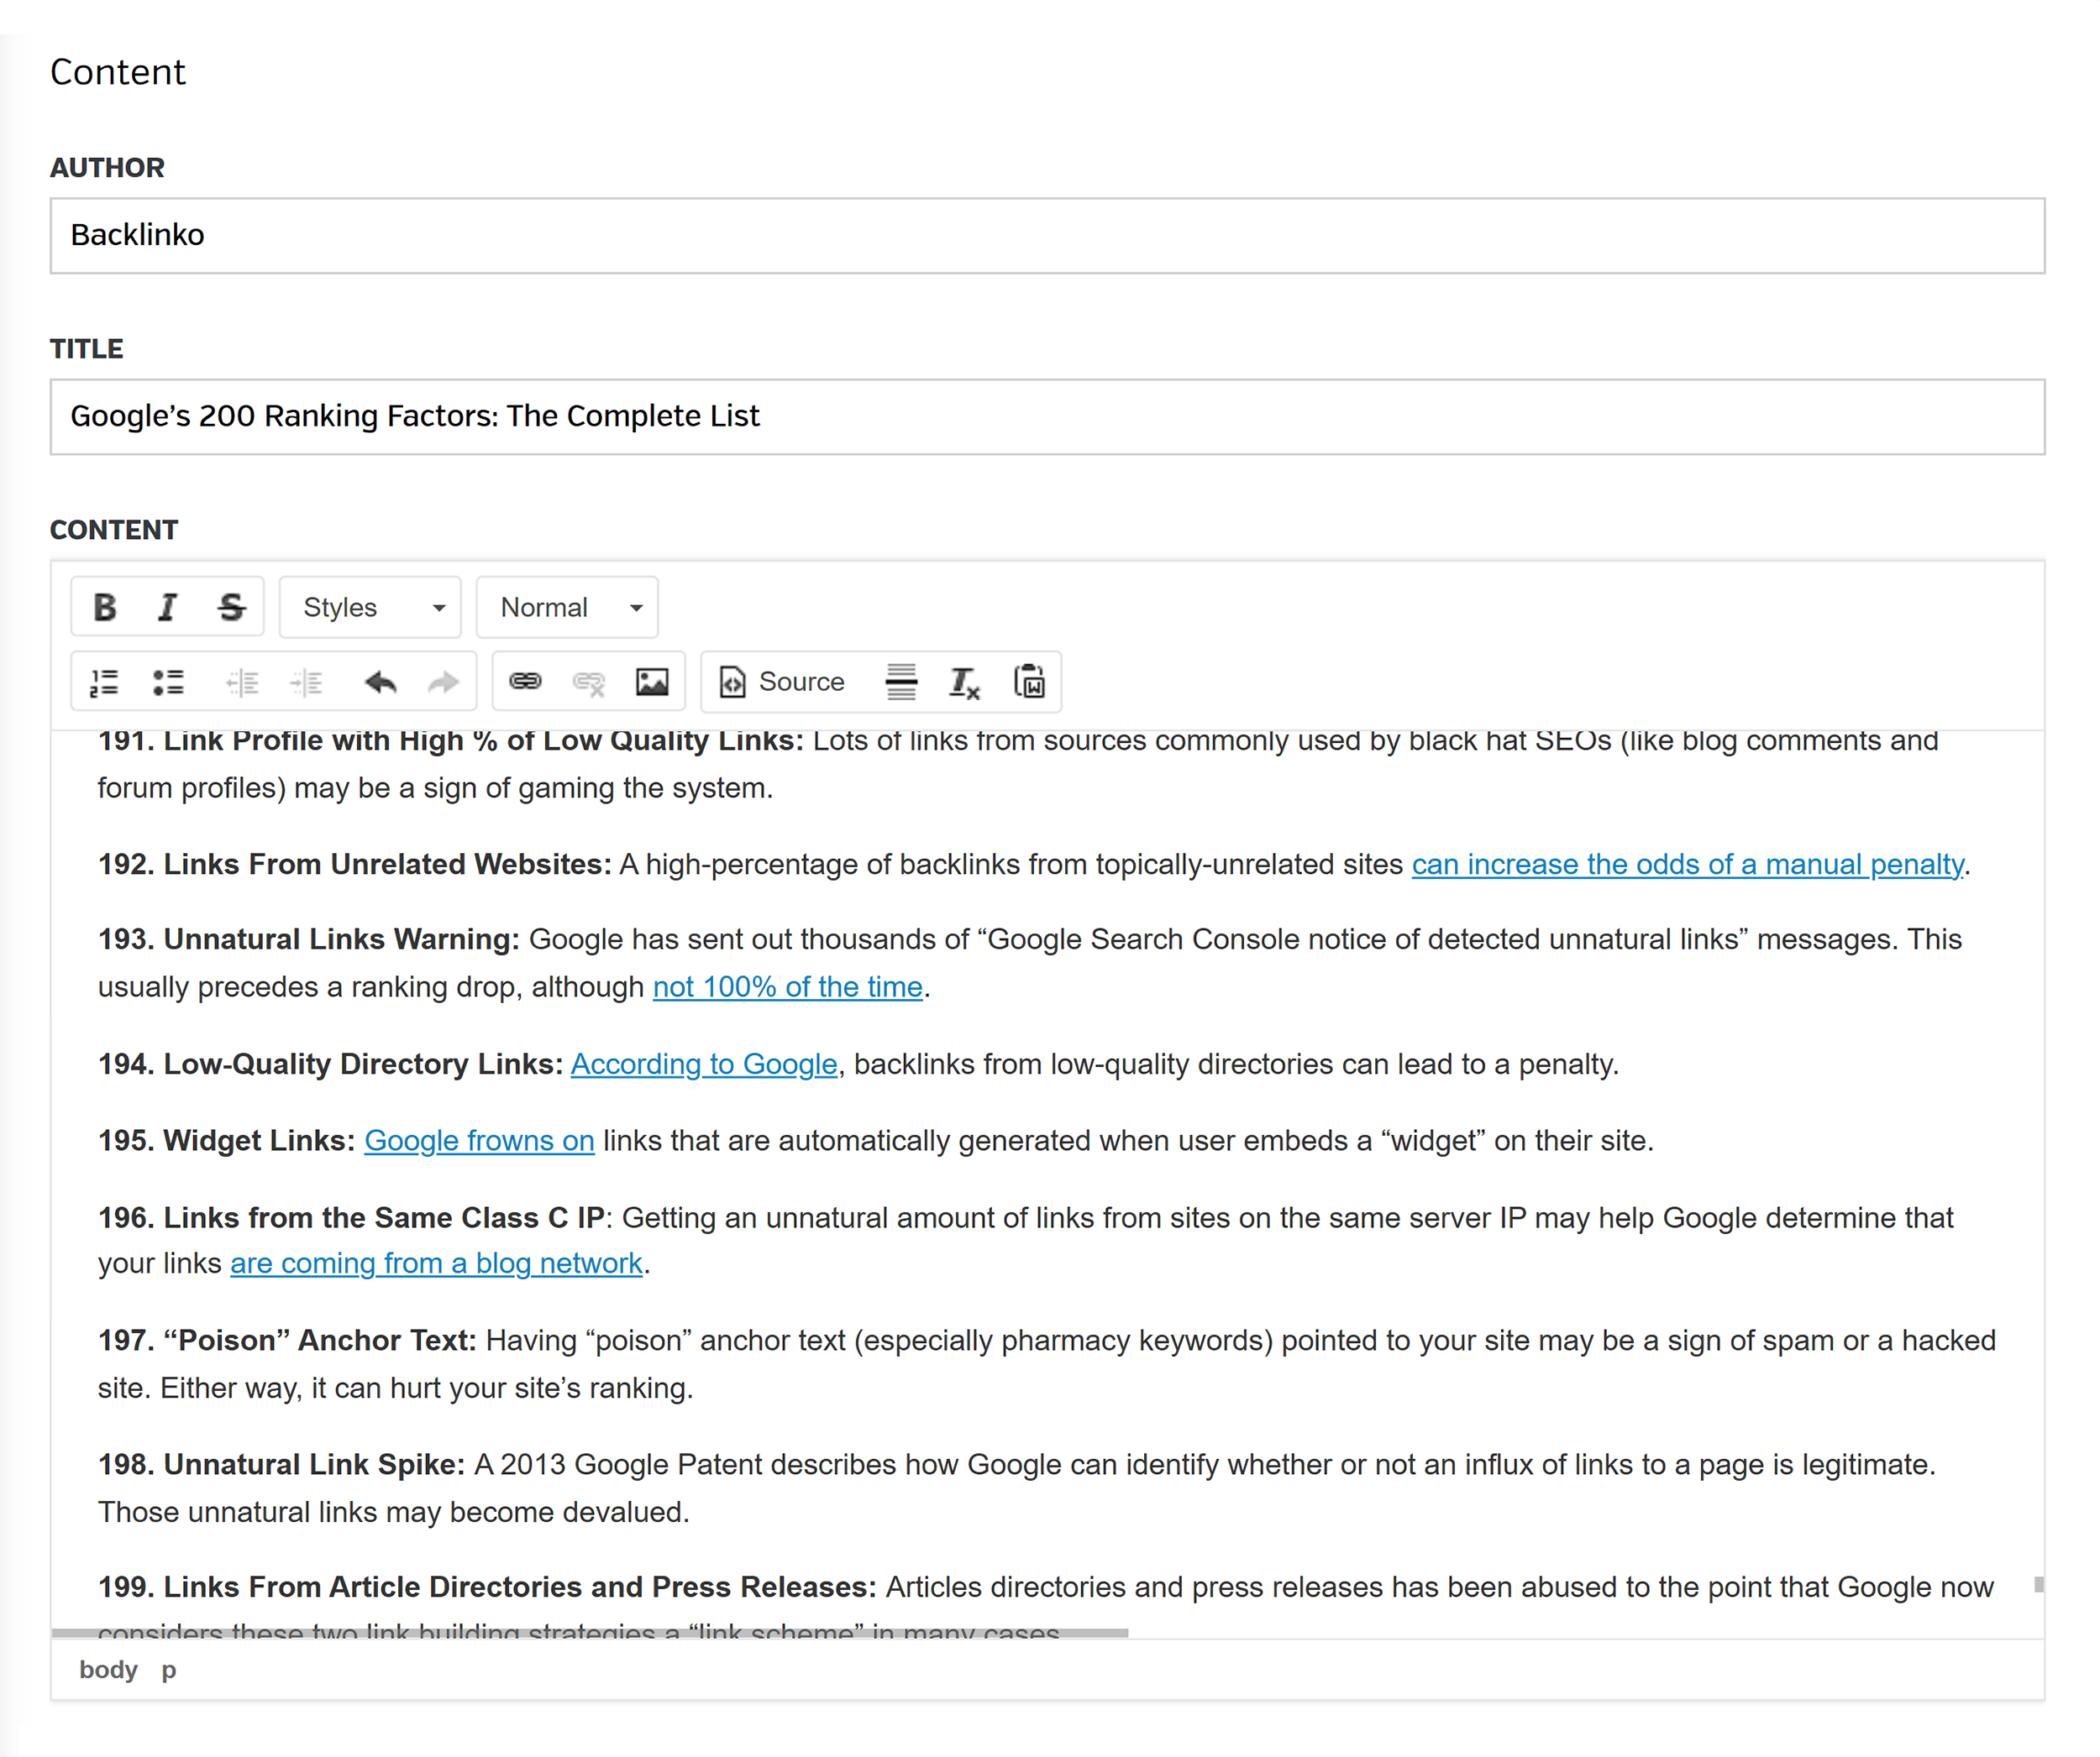
Task: Open the Styles dropdown
Action: 370,607
